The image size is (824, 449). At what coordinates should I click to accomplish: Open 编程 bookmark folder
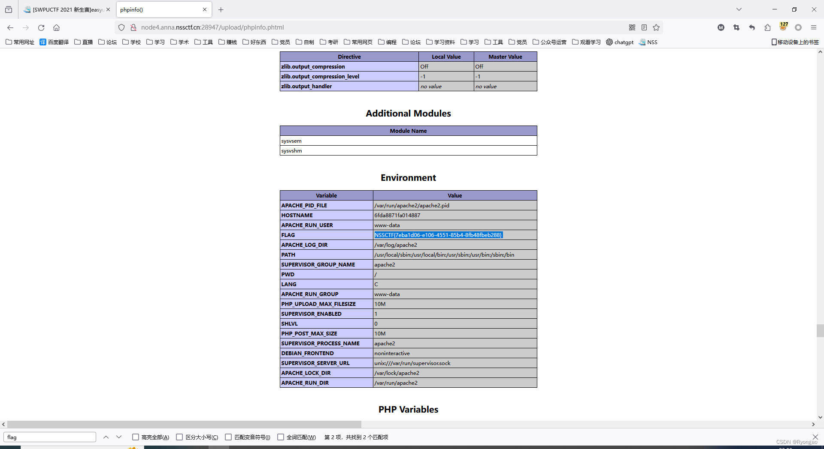coord(388,42)
